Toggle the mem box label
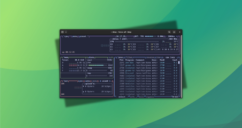Image resolution: width=242 pixels, height=128 pixels. coord(66,58)
